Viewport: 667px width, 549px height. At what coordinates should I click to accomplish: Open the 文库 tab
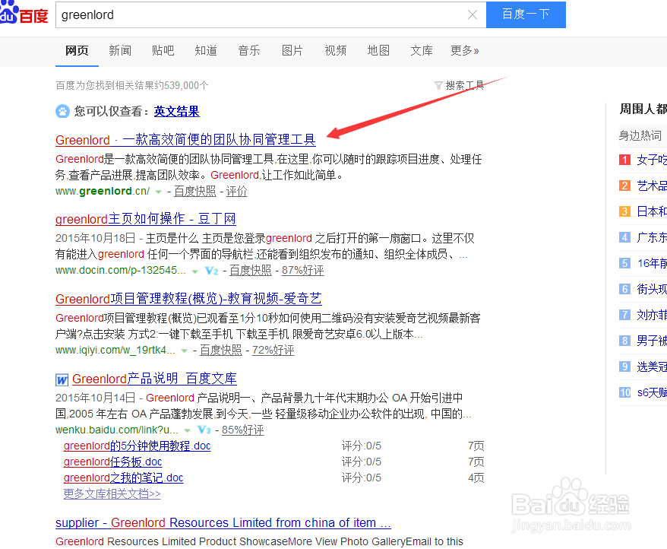[421, 51]
